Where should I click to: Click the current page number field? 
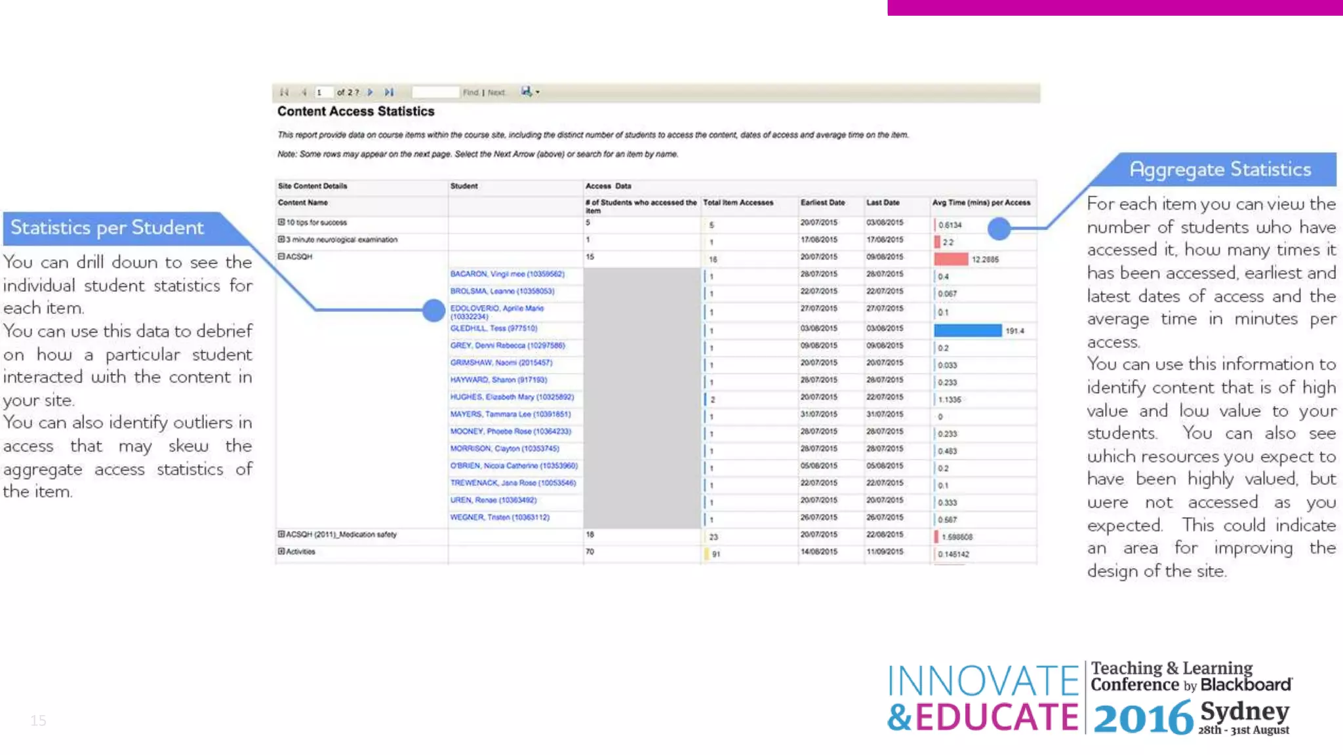[323, 92]
